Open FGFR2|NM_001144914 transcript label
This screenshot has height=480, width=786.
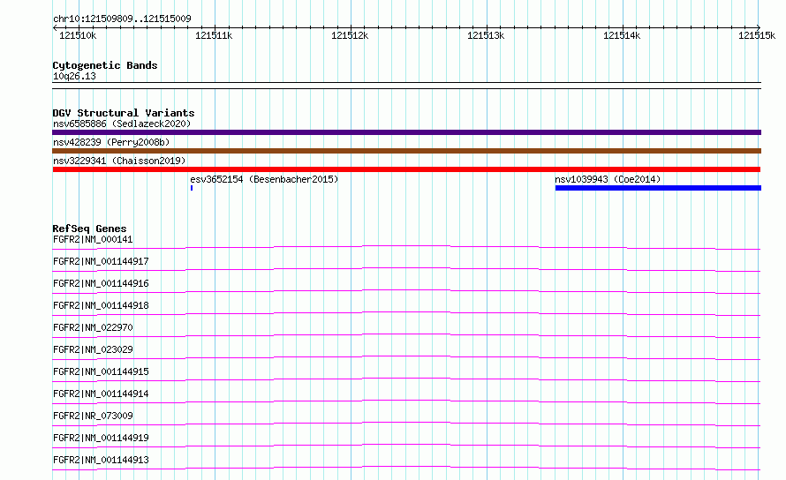pyautogui.click(x=101, y=394)
